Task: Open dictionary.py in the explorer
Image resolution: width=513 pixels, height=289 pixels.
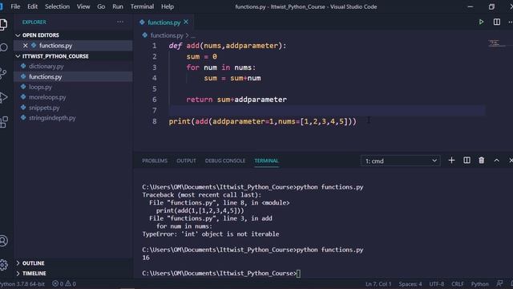Action: tap(46, 66)
